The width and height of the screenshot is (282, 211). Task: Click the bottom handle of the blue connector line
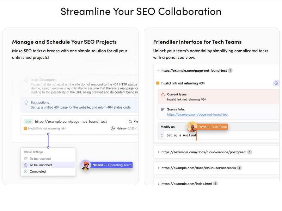[48, 147]
